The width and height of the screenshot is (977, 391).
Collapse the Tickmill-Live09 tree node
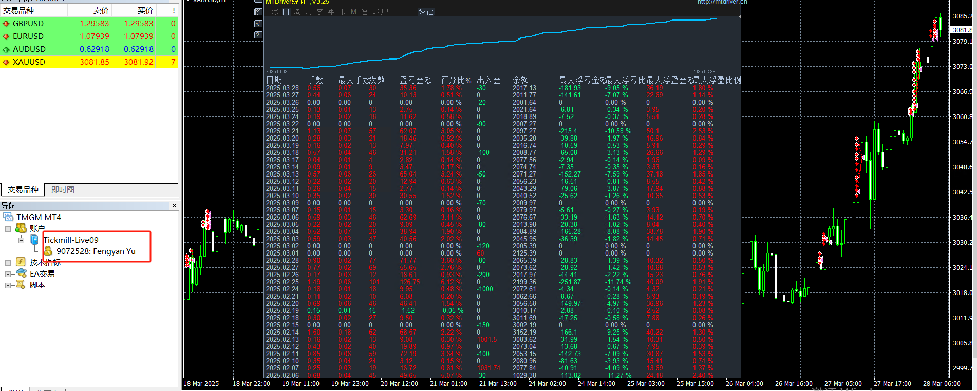coord(21,240)
